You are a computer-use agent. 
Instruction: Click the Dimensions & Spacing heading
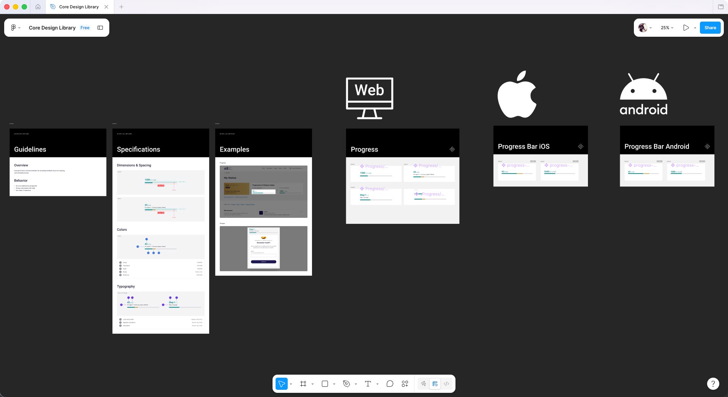click(x=134, y=165)
